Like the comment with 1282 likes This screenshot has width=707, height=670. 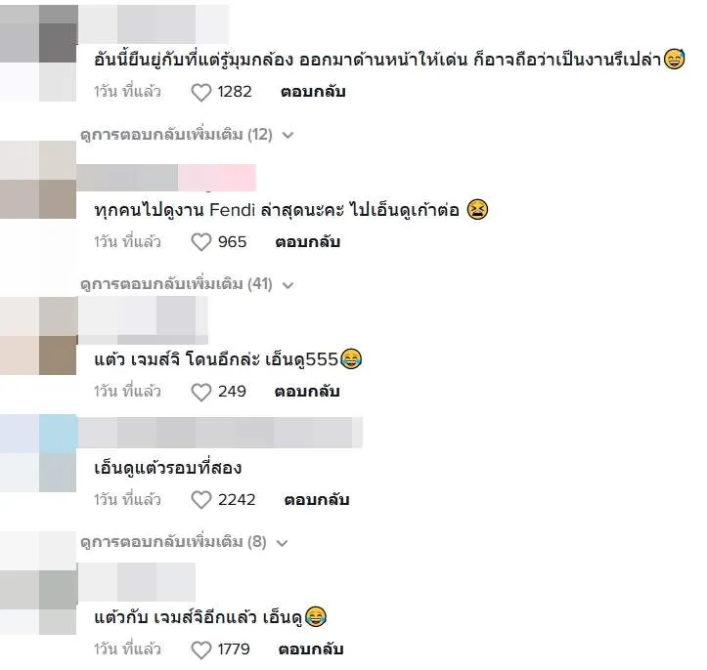click(x=201, y=93)
